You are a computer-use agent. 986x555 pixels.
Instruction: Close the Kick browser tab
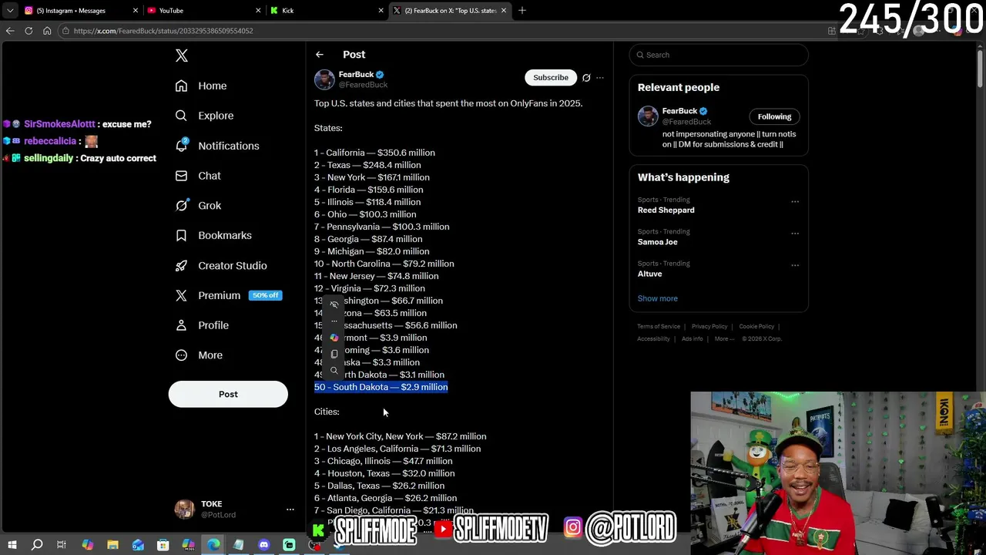tap(381, 10)
